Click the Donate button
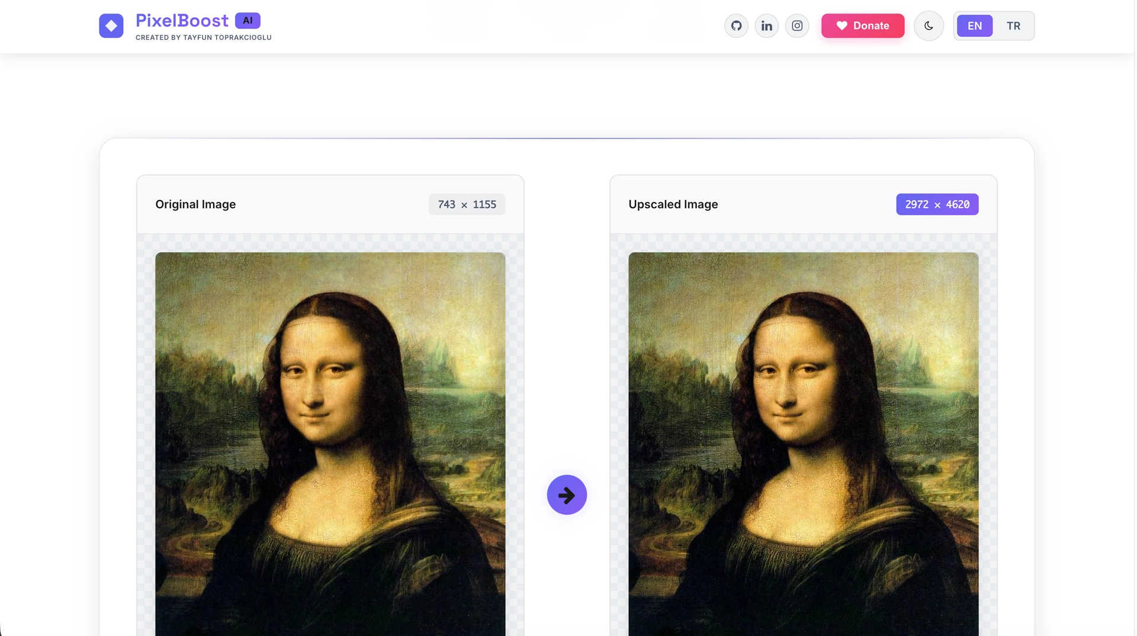 pos(863,25)
